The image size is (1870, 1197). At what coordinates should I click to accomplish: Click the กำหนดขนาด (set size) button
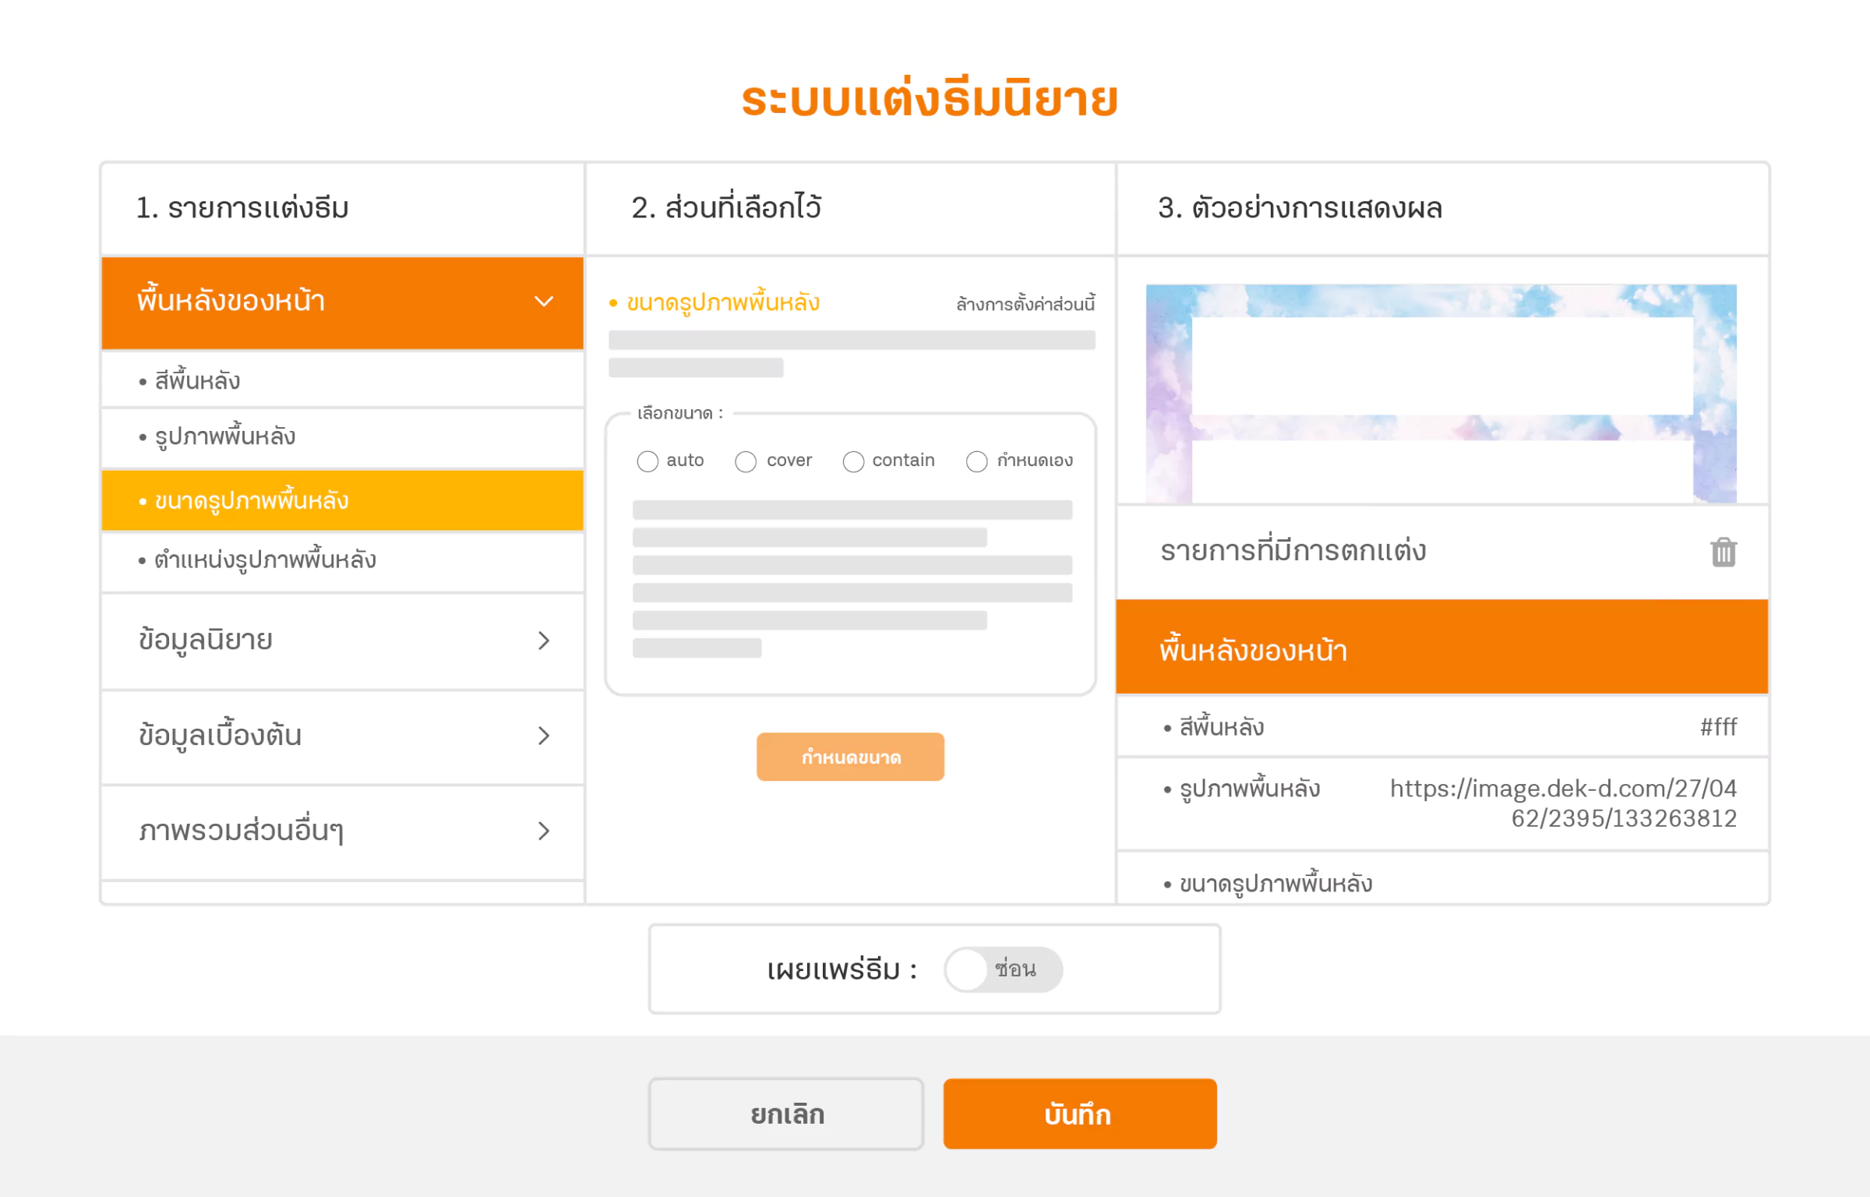point(851,757)
